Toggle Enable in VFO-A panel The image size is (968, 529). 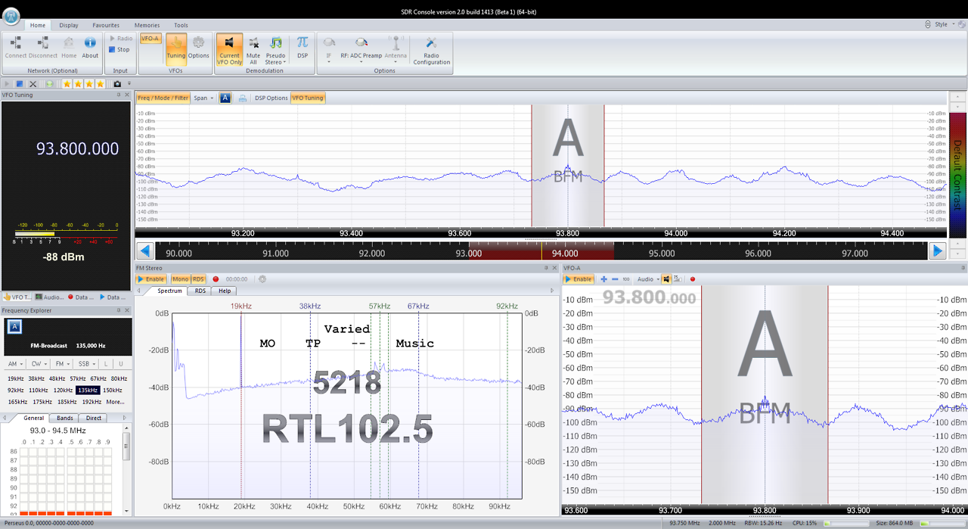(579, 279)
